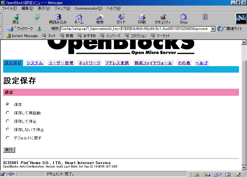The width and height of the screenshot is (247, 178).
Task: Click the location URL input field
Action: point(135,29)
